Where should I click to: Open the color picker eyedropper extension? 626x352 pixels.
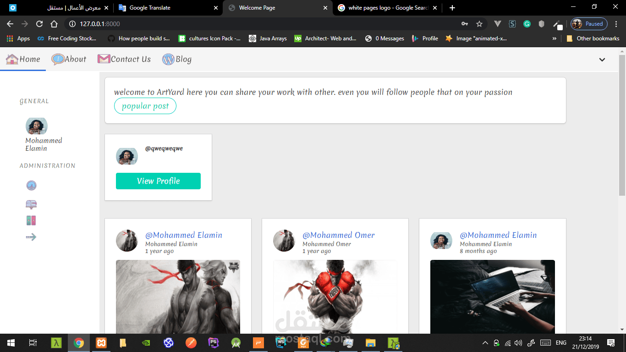coord(557,24)
